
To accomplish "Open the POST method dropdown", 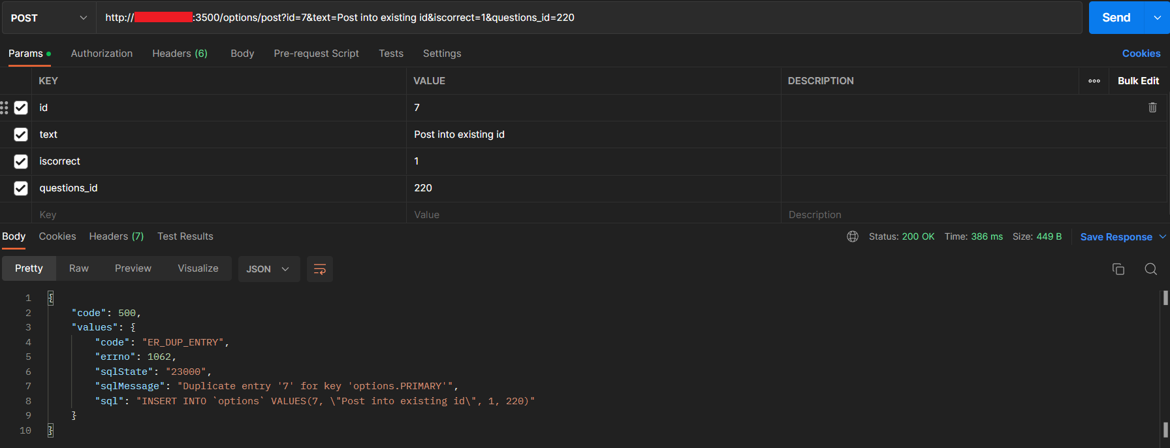I will [49, 18].
